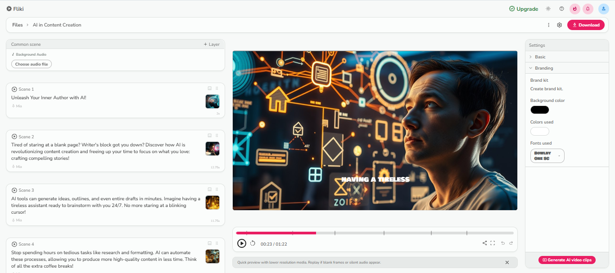Click the layout icon in Scene 1
615x273 pixels.
tap(209, 88)
